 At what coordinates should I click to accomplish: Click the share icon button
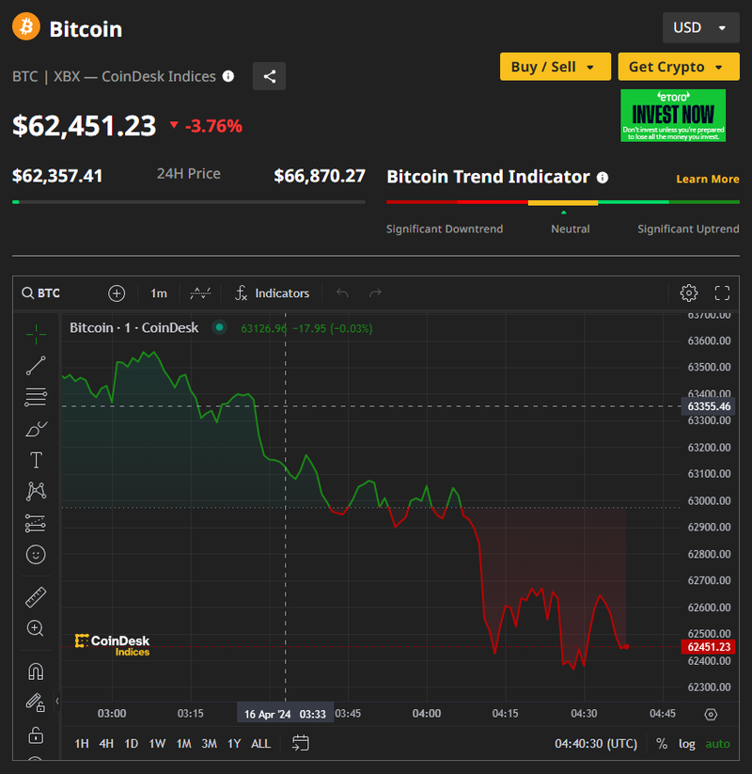[269, 76]
